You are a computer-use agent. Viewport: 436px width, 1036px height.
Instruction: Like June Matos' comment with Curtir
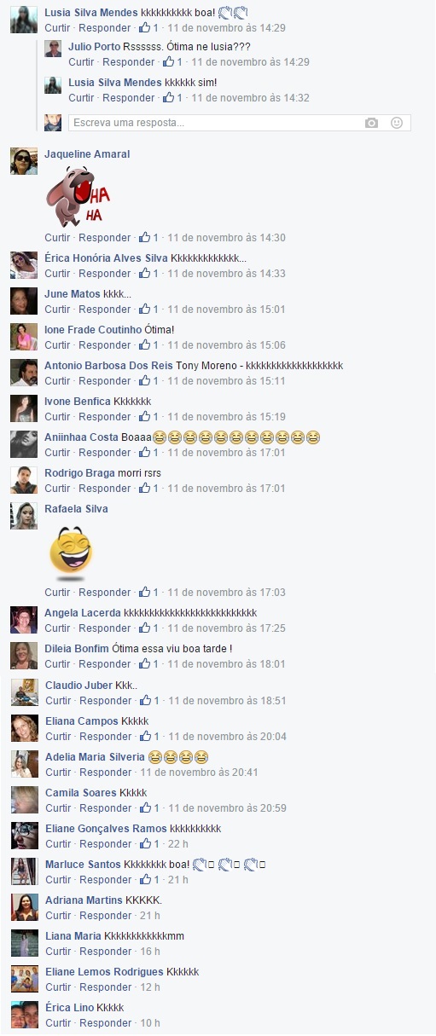pyautogui.click(x=57, y=310)
